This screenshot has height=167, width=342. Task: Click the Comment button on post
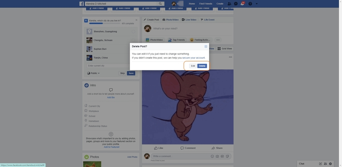188,148
